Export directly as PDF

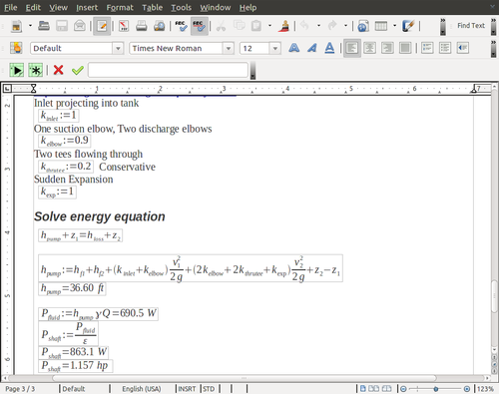[124, 26]
